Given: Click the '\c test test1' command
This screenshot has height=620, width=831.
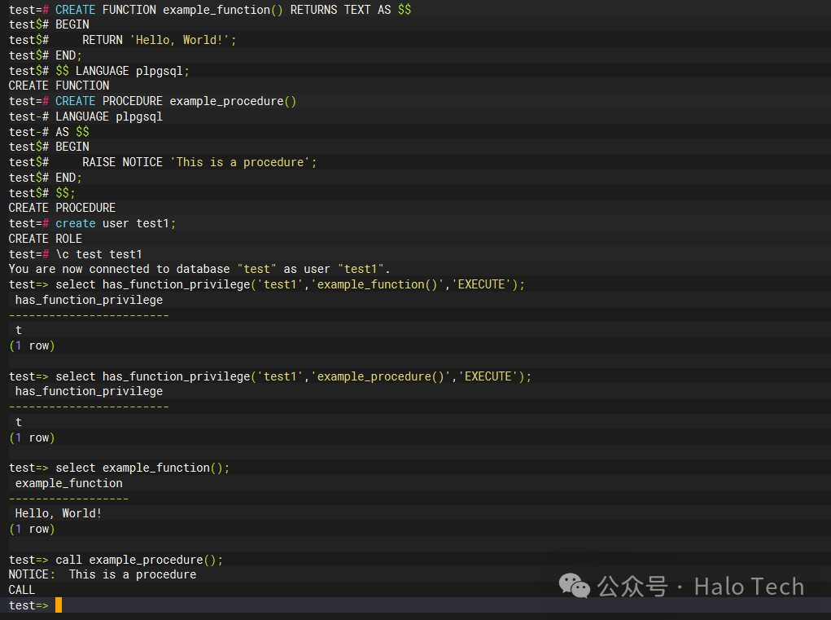Looking at the screenshot, I should click(x=75, y=254).
